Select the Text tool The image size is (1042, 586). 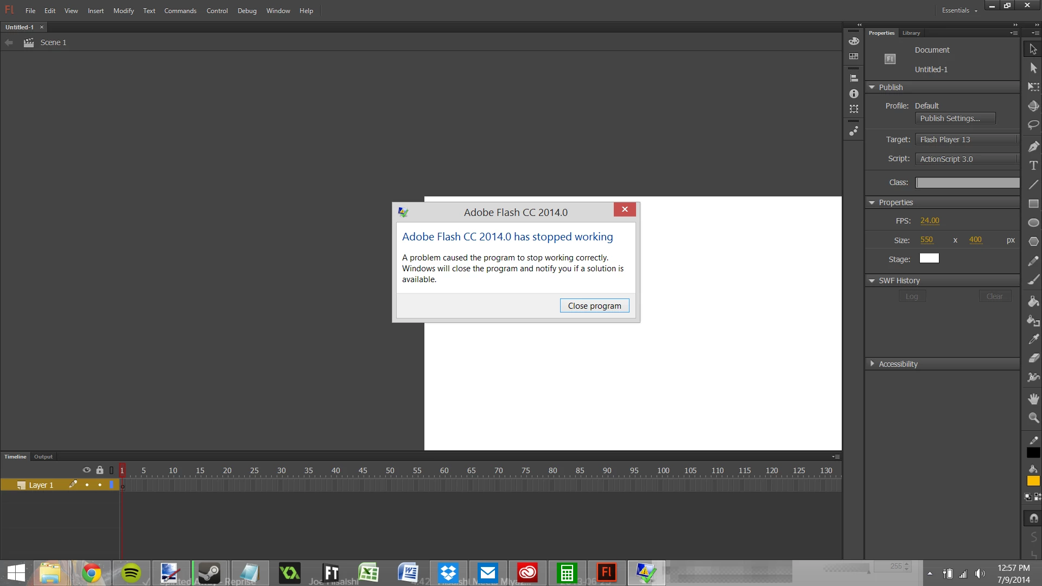(1033, 165)
